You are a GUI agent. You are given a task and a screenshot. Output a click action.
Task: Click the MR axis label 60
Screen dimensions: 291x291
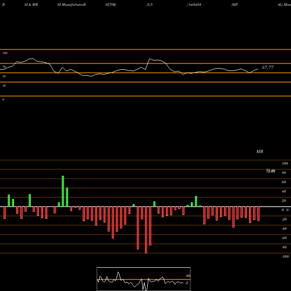284,182
